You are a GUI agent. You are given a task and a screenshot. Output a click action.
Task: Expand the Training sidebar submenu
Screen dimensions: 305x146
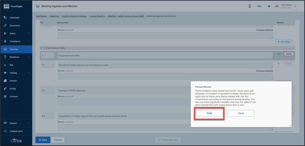(28, 73)
